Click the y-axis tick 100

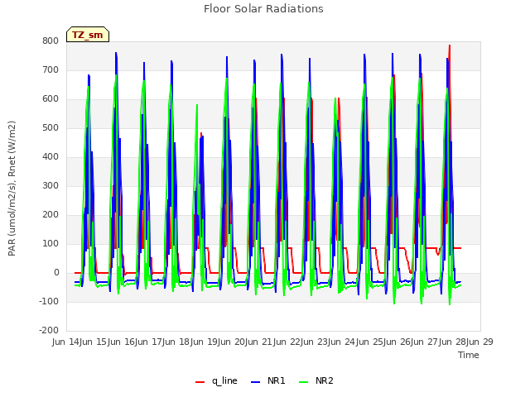pos(51,244)
